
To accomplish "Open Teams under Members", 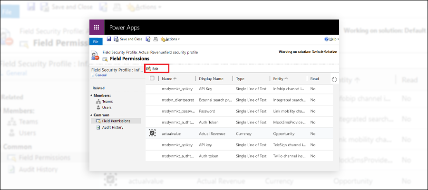I will [x=107, y=101].
